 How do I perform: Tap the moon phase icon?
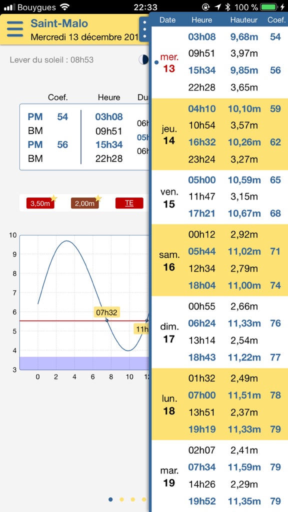tap(143, 59)
